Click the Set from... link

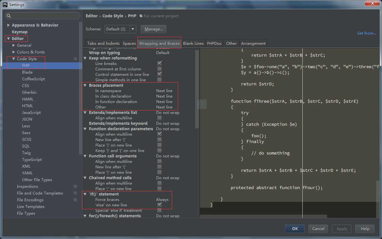[366, 33]
